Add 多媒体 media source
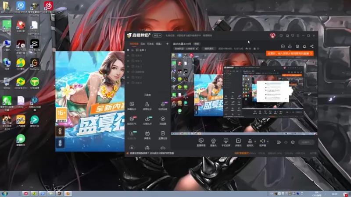This screenshot has height=197, width=351. point(238,143)
